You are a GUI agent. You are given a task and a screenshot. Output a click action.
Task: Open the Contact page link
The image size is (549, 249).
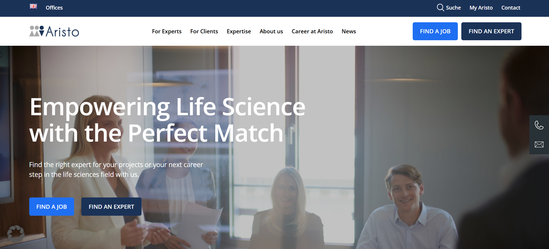coord(511,8)
